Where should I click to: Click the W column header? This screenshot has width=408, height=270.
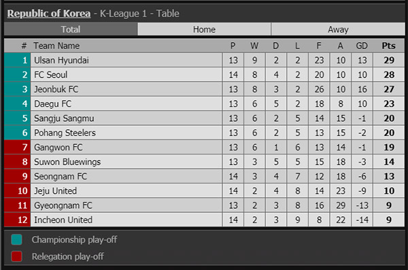pos(254,46)
